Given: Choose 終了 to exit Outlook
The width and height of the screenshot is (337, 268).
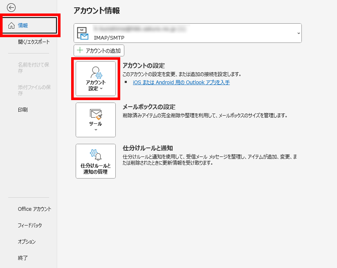Looking at the screenshot, I should pyautogui.click(x=23, y=258).
